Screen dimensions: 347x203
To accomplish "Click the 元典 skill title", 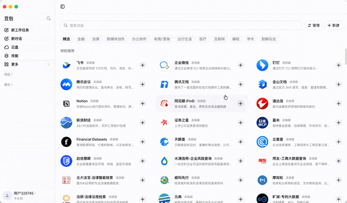I will point(178,197).
